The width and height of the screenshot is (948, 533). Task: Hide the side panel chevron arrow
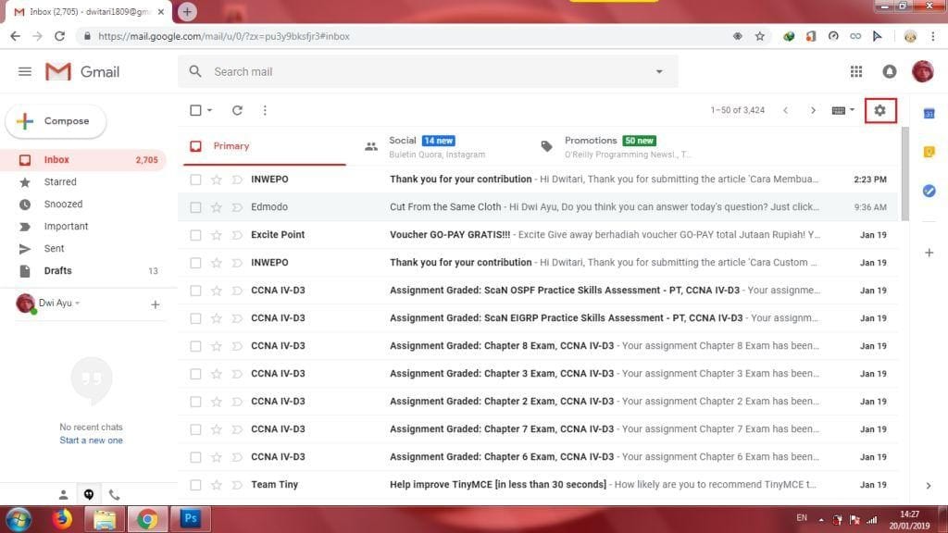click(x=929, y=486)
